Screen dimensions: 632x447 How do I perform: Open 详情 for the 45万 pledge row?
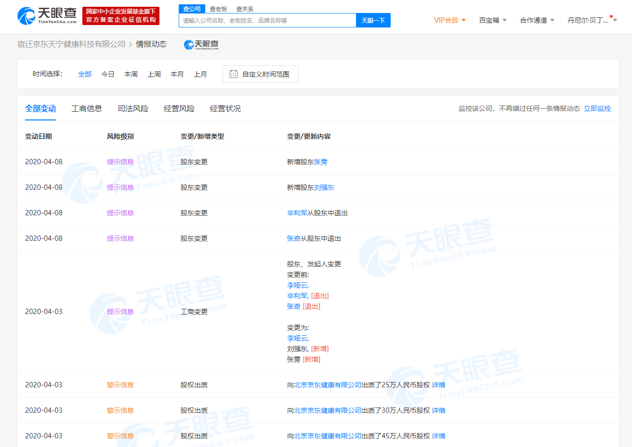[439, 436]
